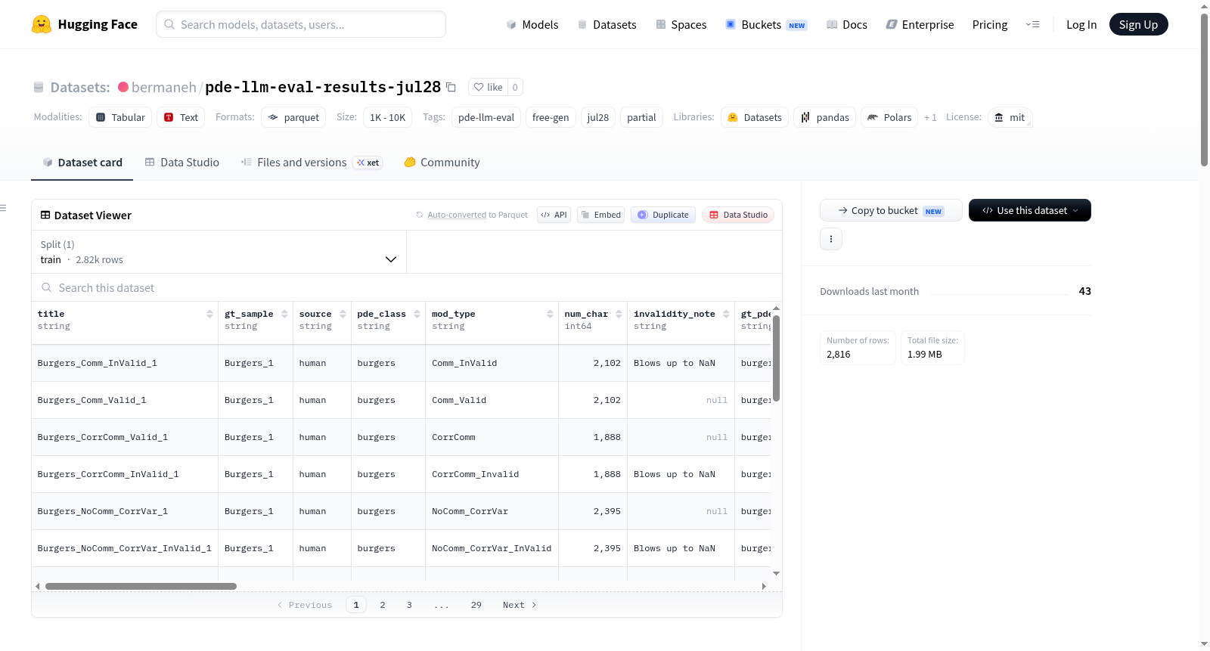
Task: Click Copy to bucket
Action: coord(891,210)
